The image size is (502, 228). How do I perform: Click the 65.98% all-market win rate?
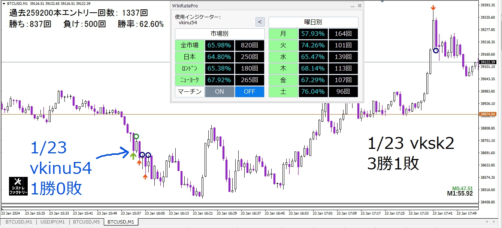tap(220, 46)
